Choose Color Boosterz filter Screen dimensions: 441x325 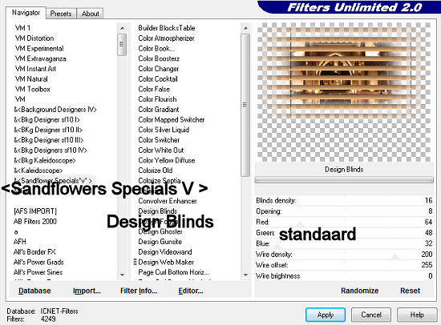pyautogui.click(x=159, y=58)
